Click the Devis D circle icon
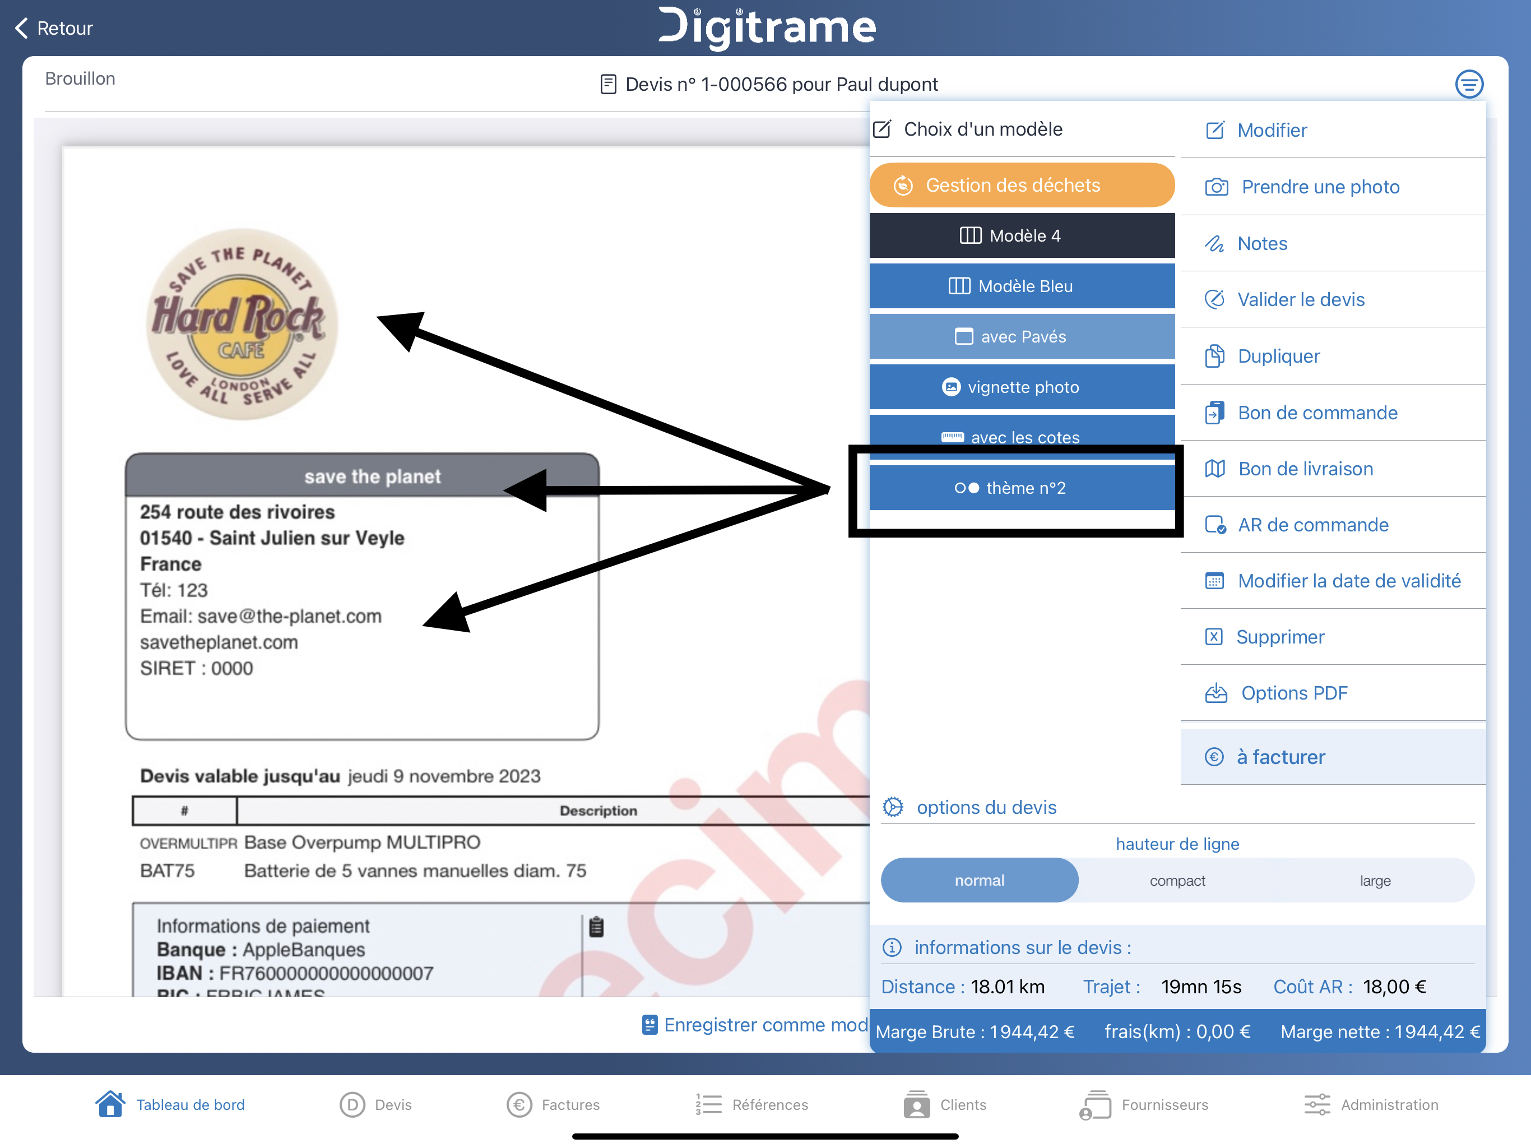 click(x=352, y=1104)
